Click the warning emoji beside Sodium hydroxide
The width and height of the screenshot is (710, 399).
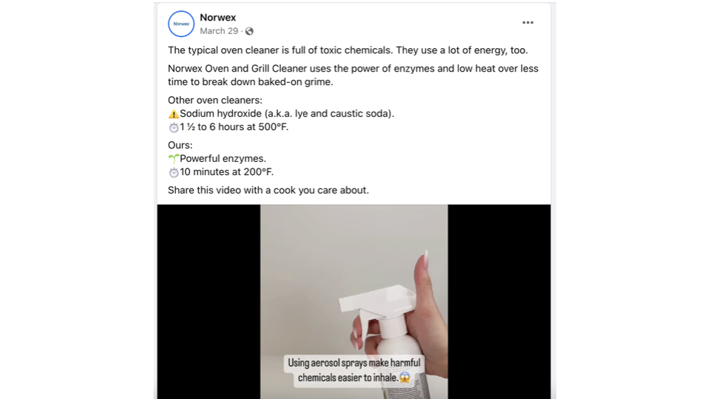(x=173, y=114)
